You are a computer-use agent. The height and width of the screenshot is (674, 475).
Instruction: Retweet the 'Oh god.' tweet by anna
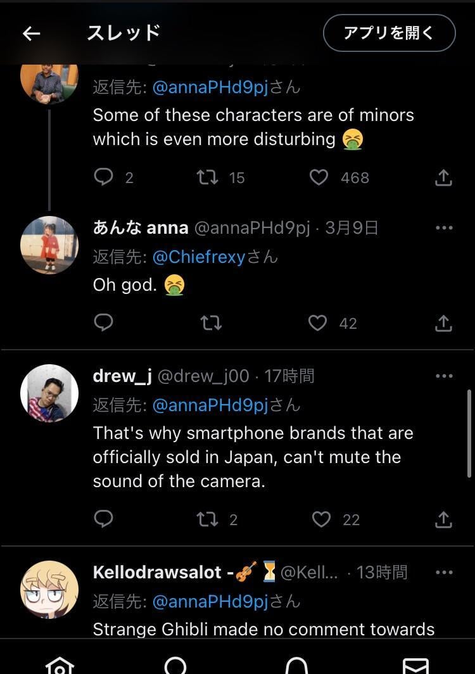click(210, 323)
